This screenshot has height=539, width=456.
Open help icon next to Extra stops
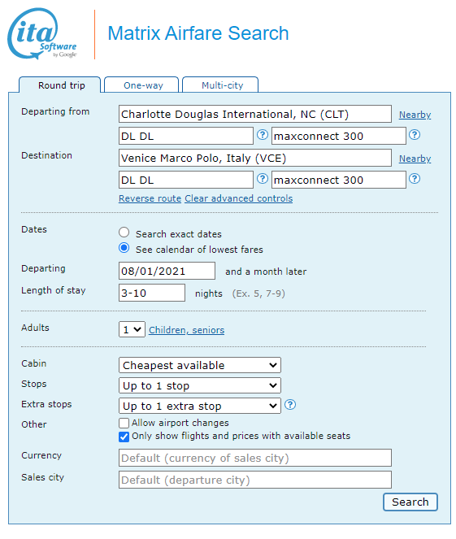tap(290, 405)
